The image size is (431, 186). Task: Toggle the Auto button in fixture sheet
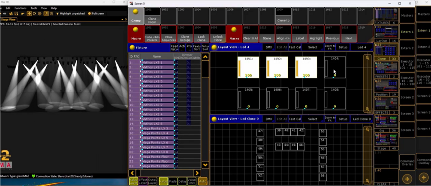click(202, 181)
